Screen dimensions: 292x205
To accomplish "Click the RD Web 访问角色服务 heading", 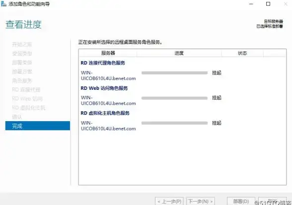I will point(104,88).
